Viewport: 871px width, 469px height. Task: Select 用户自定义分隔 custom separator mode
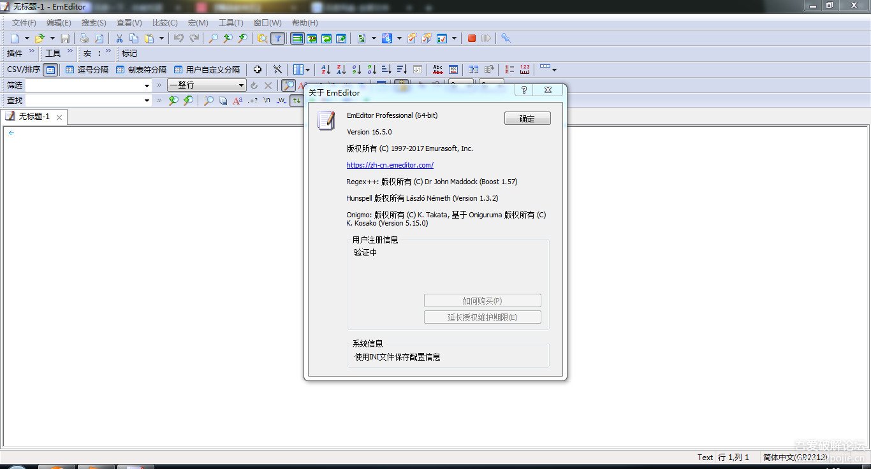pos(207,69)
